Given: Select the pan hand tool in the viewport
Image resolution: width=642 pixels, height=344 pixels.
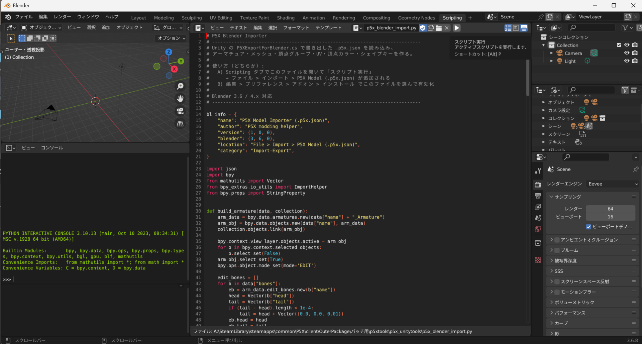Looking at the screenshot, I should [180, 99].
